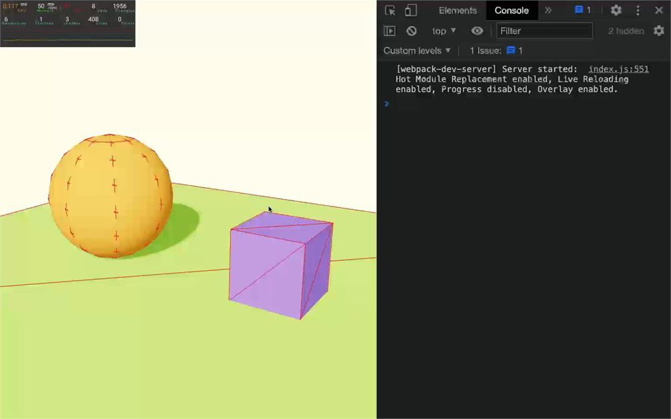Clear the console with the ban icon
The image size is (671, 419).
tap(411, 31)
